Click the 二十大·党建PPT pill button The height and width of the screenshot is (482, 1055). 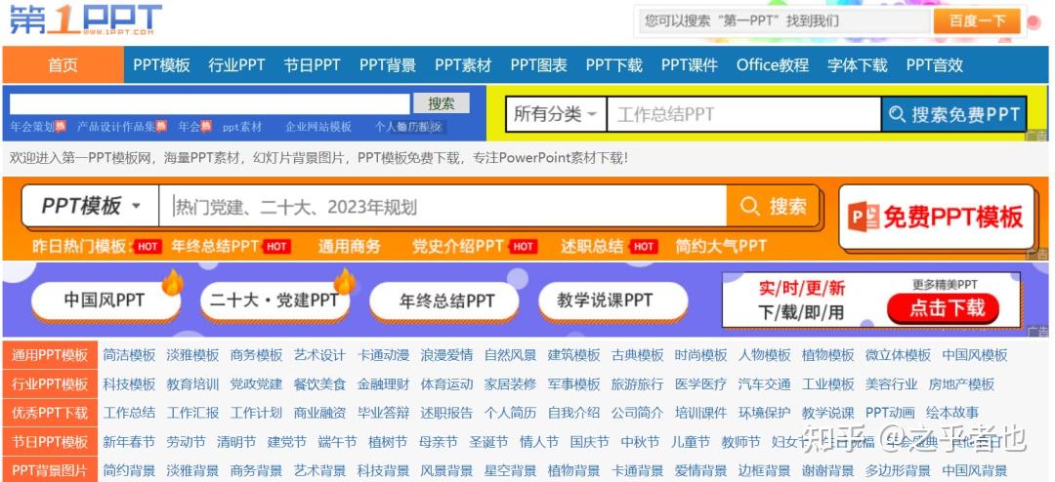click(274, 301)
